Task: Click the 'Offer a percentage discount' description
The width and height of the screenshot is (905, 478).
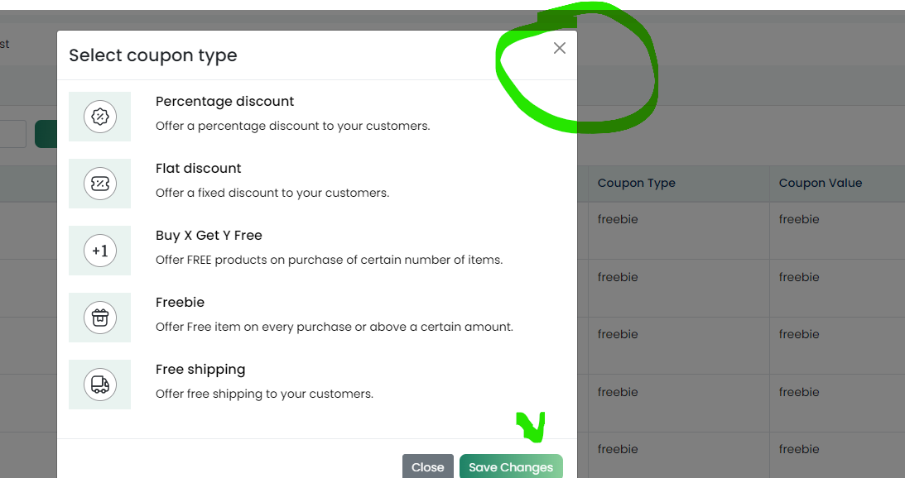Action: point(292,126)
